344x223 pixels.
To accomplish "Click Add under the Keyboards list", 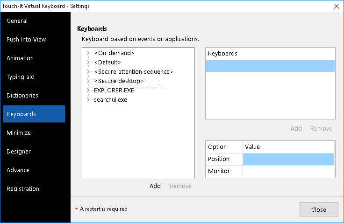I will [x=296, y=129].
